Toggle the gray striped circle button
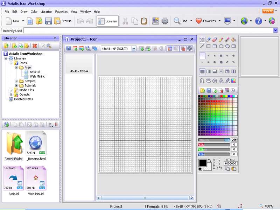This screenshot has height=210, width=280. 189,48
